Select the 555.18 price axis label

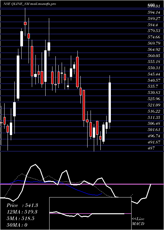pyautogui.click(x=154, y=62)
